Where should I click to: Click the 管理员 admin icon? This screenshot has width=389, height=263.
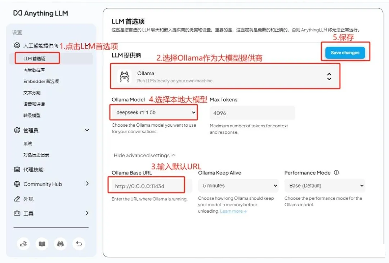17,130
